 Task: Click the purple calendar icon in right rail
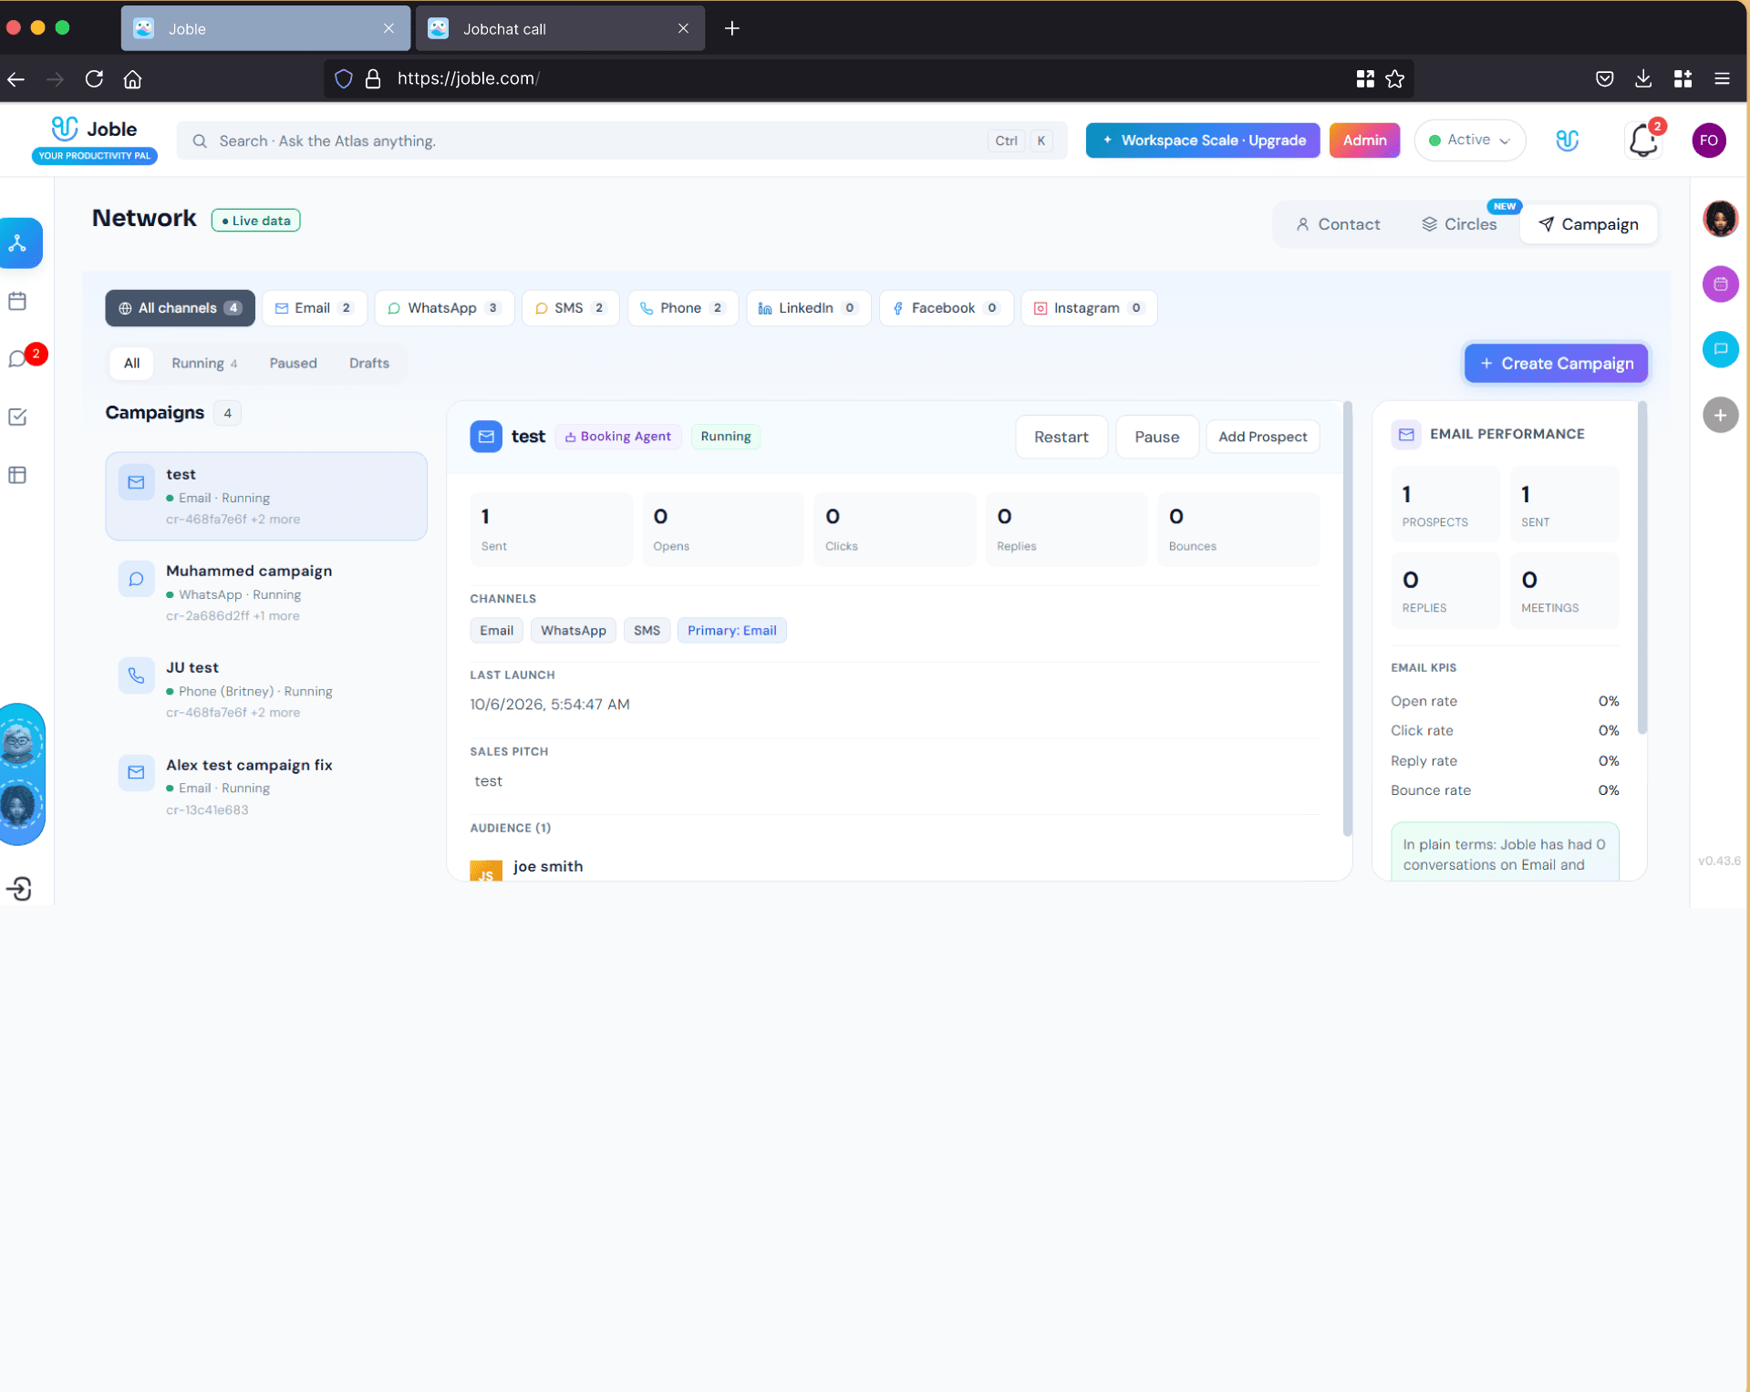pos(1720,284)
